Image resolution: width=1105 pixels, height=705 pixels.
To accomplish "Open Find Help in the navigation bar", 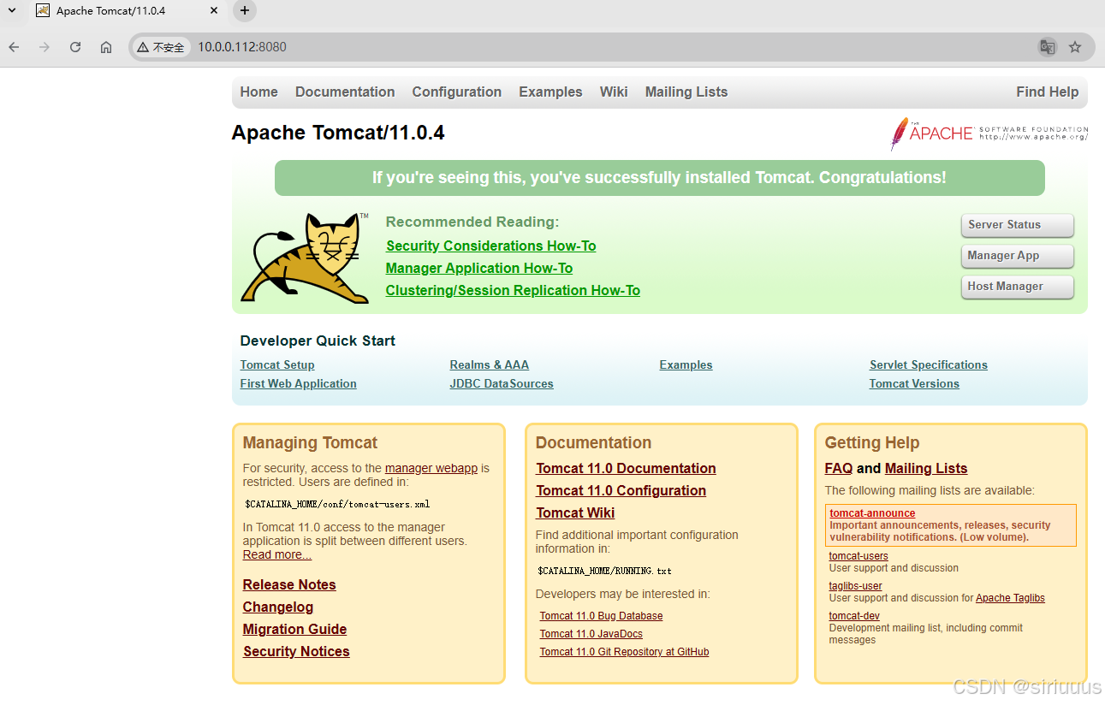I will pos(1047,92).
